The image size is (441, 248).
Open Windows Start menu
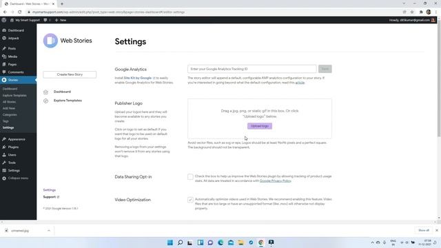pos(170,242)
